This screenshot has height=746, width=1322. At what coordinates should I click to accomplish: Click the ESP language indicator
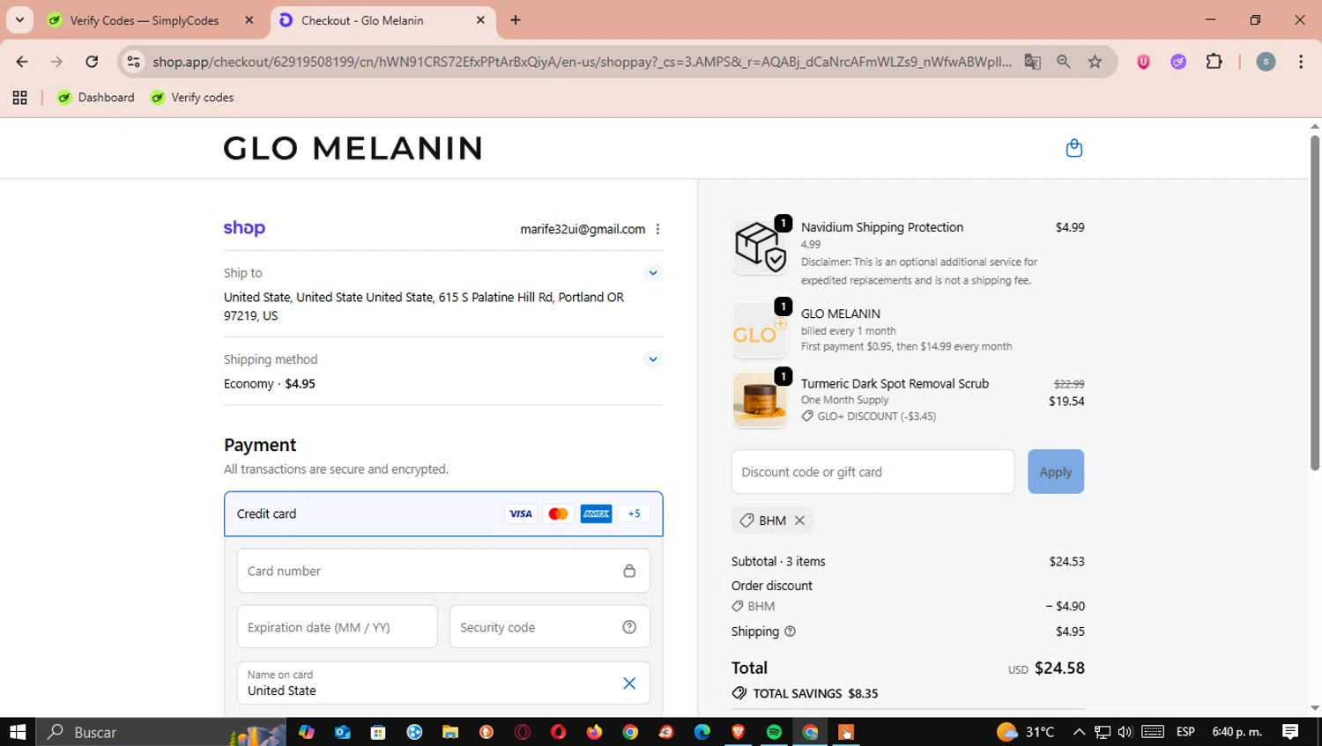click(x=1185, y=732)
